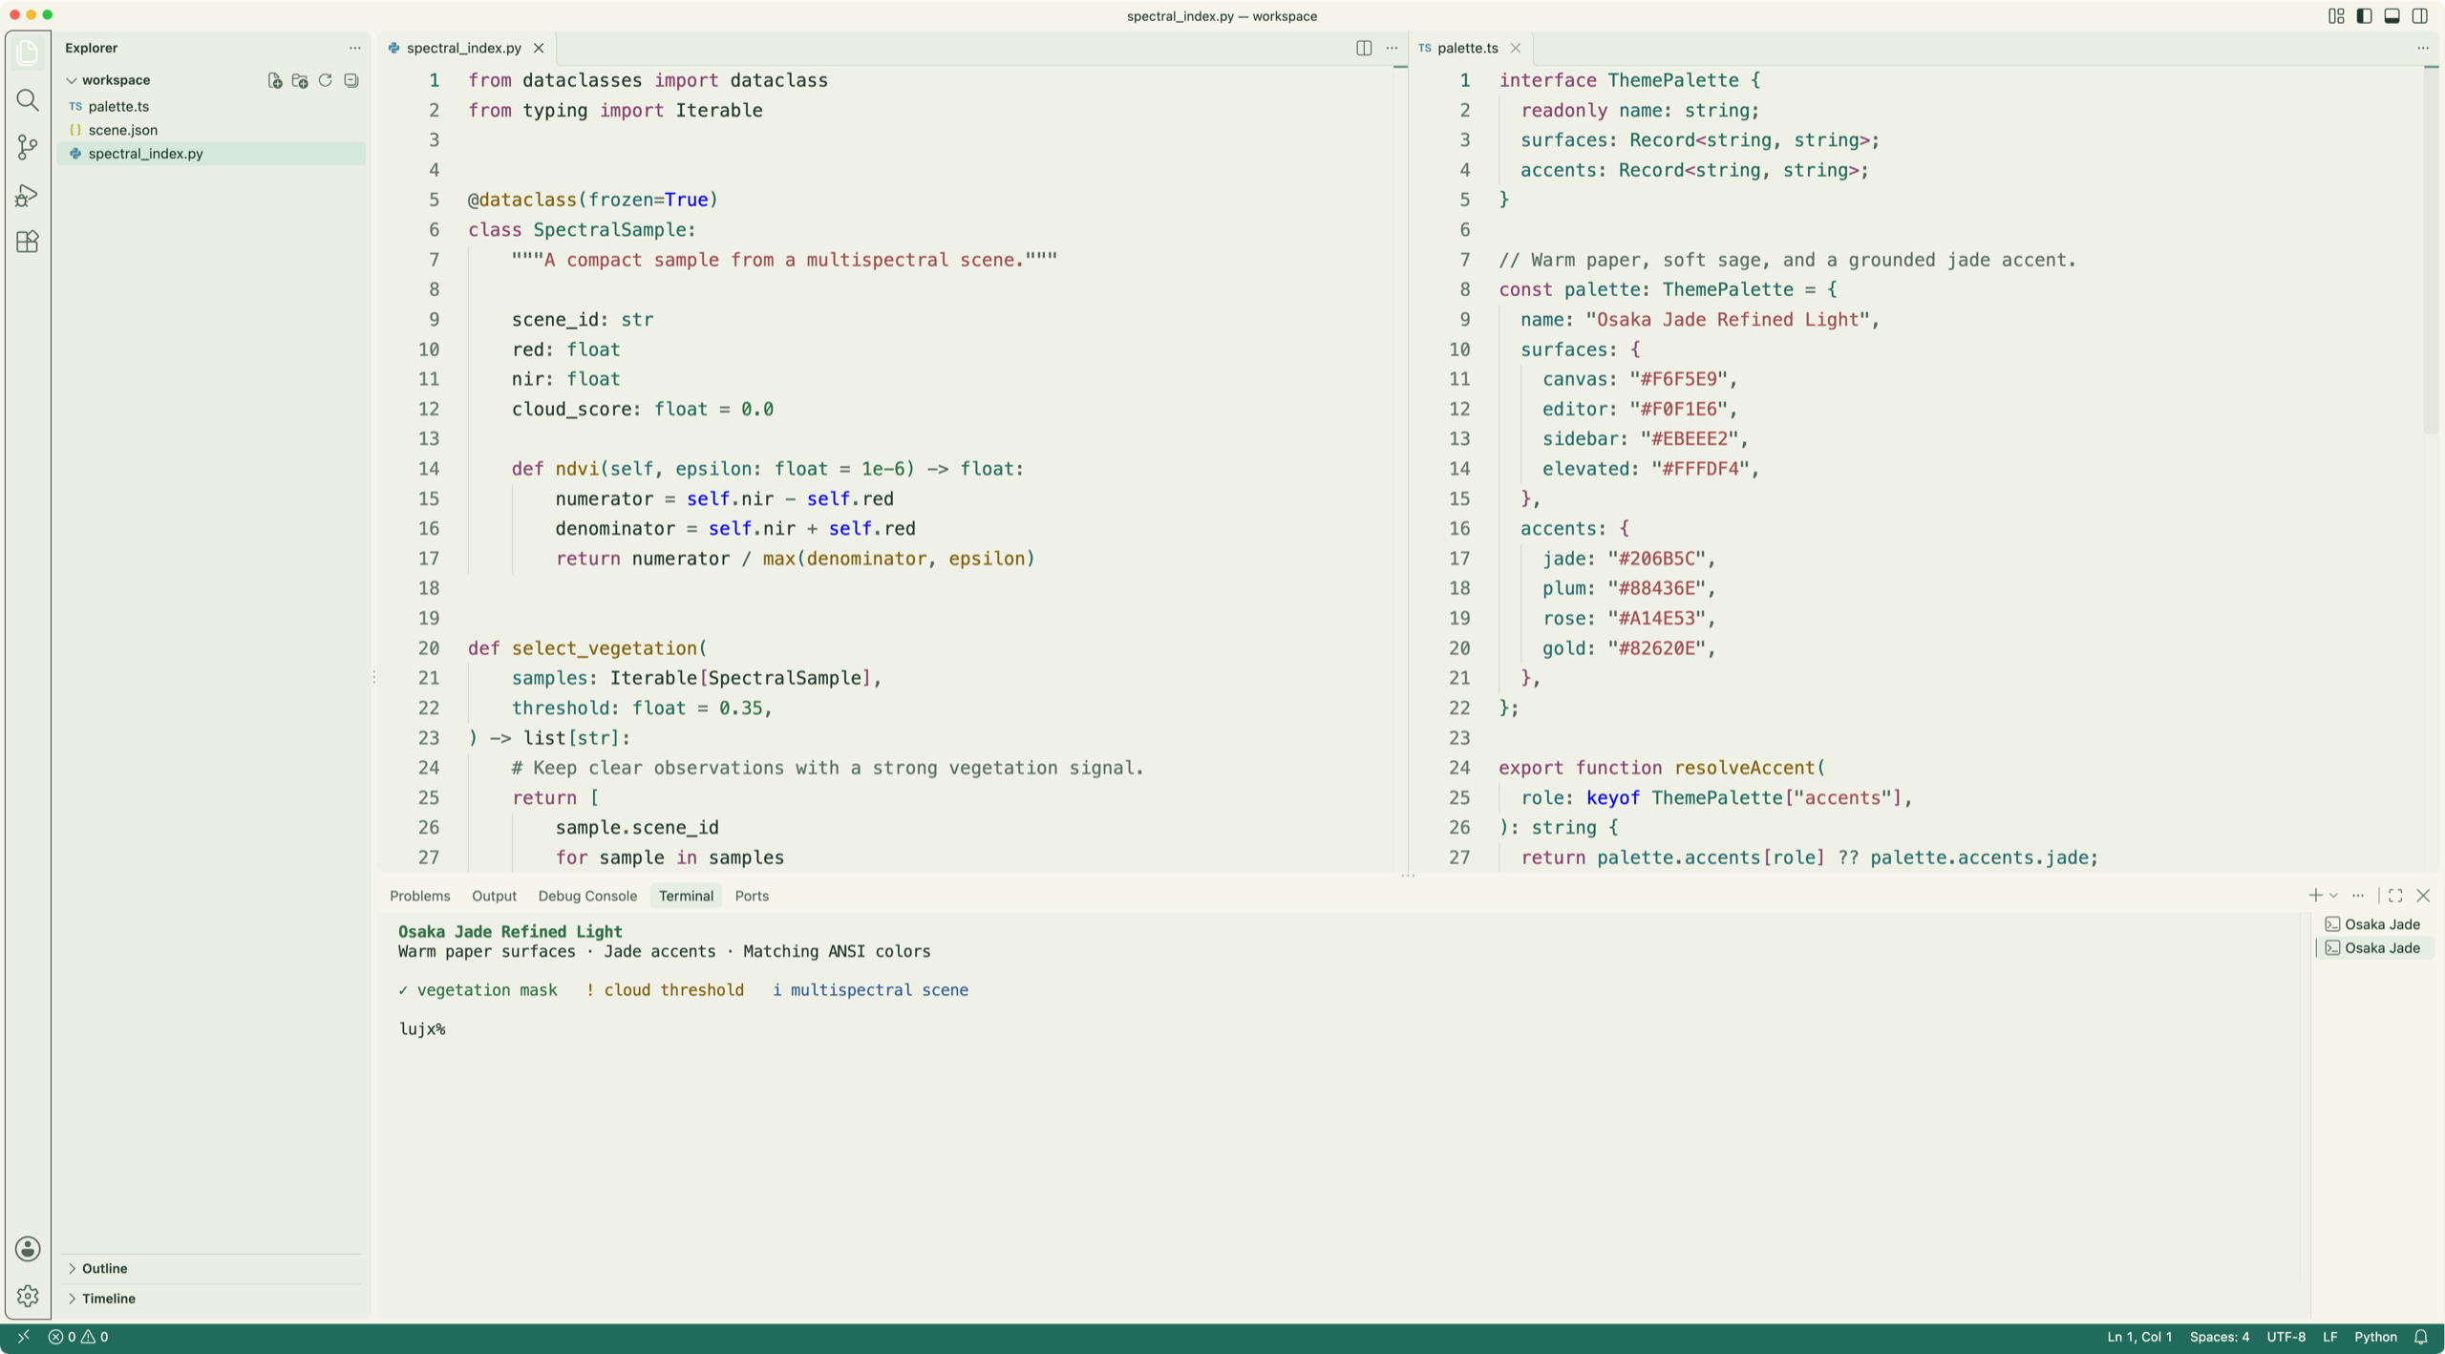Viewport: 2445px width, 1354px height.
Task: Open Explorer views and more actions menu
Action: [x=354, y=48]
